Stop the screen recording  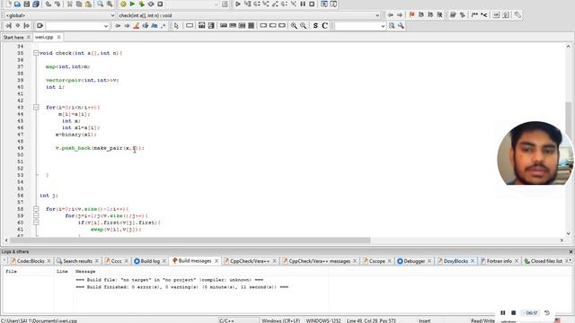[513, 313]
